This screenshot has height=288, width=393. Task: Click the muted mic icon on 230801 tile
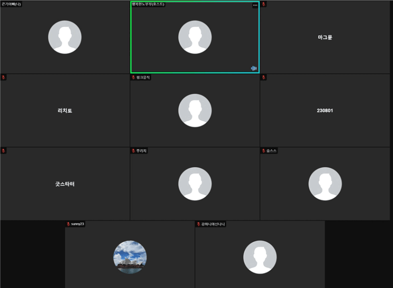[263, 78]
